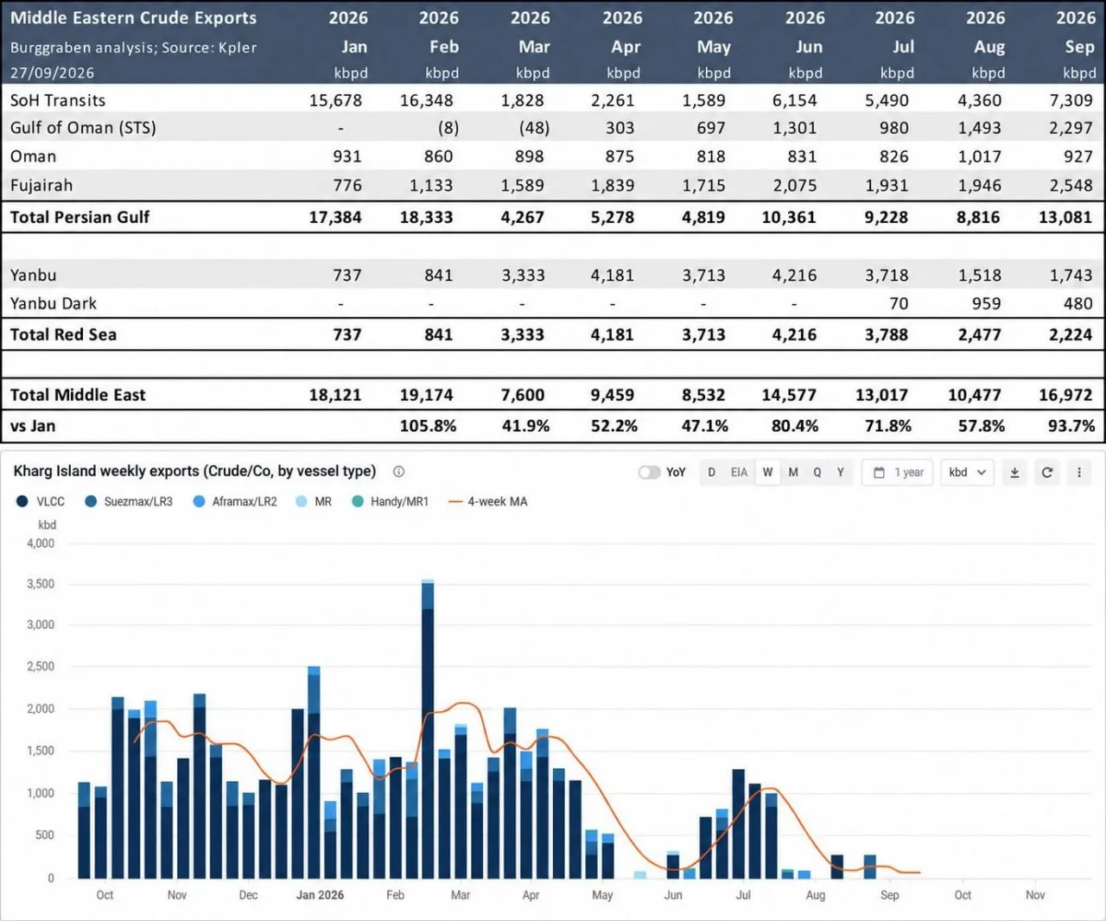Click the Total Persian Gulf September value 13,081

tap(1065, 217)
